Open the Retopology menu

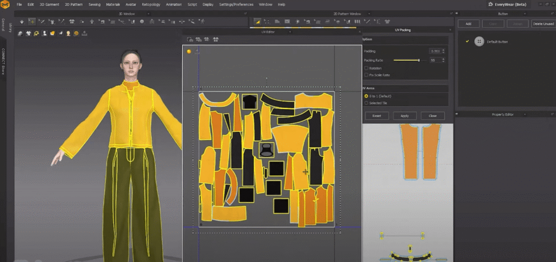click(150, 4)
